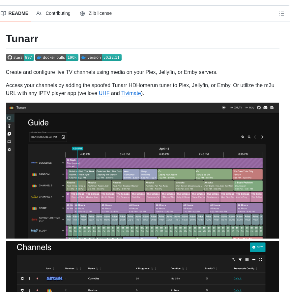The width and height of the screenshot is (290, 292).
Task: Enter fullscreen view of the Channels table
Action: [260, 260]
